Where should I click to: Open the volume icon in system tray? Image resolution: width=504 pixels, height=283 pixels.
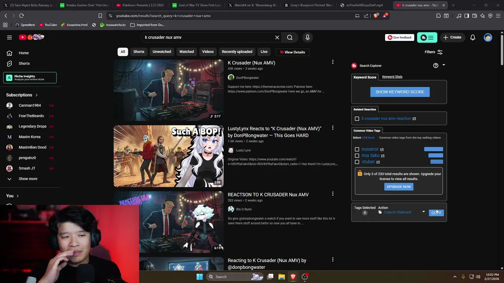coord(478,277)
